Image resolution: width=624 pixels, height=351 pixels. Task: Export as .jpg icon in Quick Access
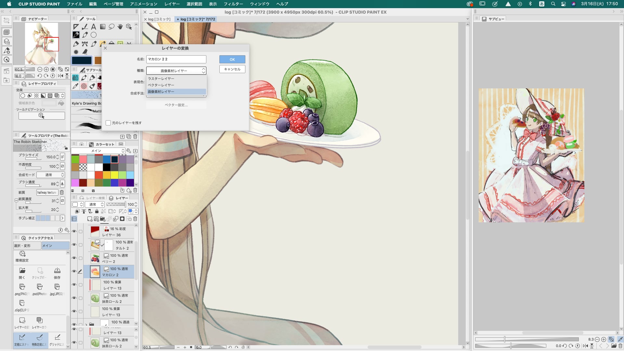57,287
